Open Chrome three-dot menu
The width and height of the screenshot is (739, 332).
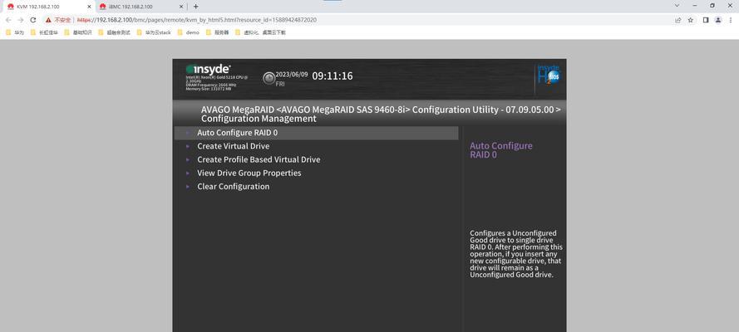730,20
